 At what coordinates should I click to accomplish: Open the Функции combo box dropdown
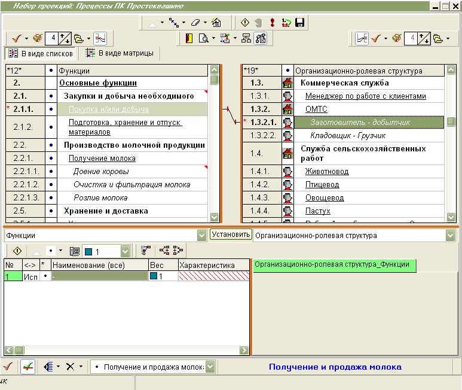[x=201, y=236]
